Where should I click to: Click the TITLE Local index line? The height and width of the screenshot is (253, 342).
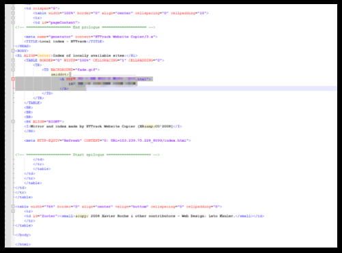click(x=64, y=42)
